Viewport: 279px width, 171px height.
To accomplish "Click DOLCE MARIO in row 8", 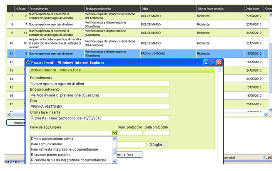I will point(151,25).
